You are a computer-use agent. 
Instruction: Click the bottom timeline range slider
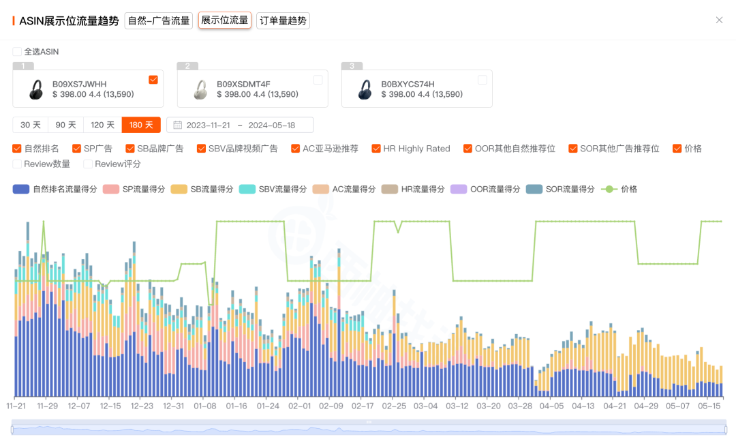(x=368, y=434)
